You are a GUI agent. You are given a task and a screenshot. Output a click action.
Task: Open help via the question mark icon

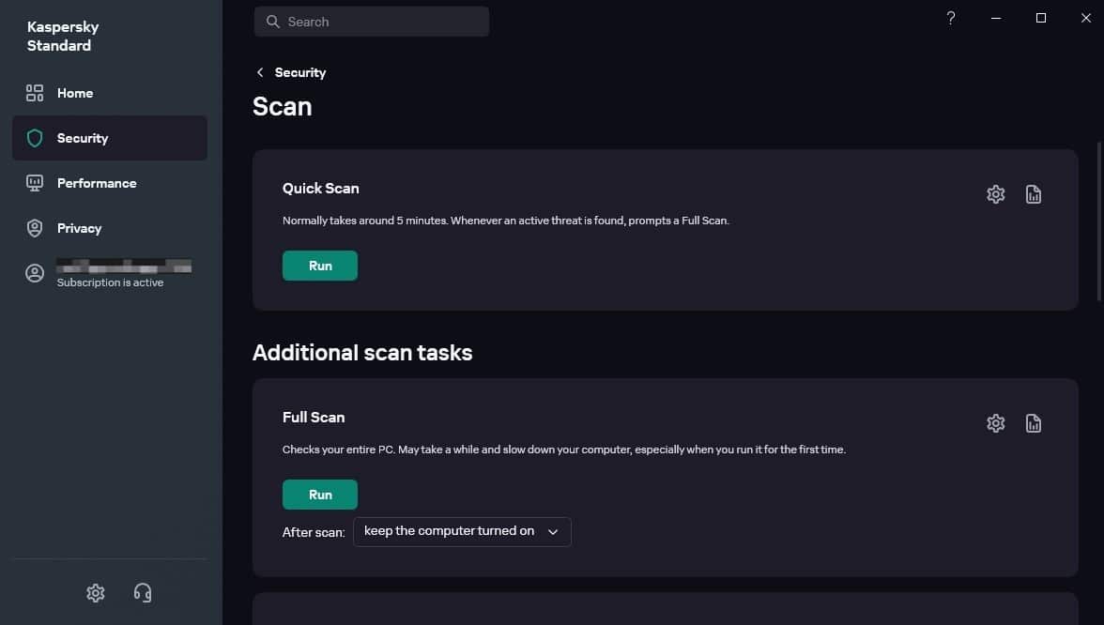pyautogui.click(x=950, y=17)
